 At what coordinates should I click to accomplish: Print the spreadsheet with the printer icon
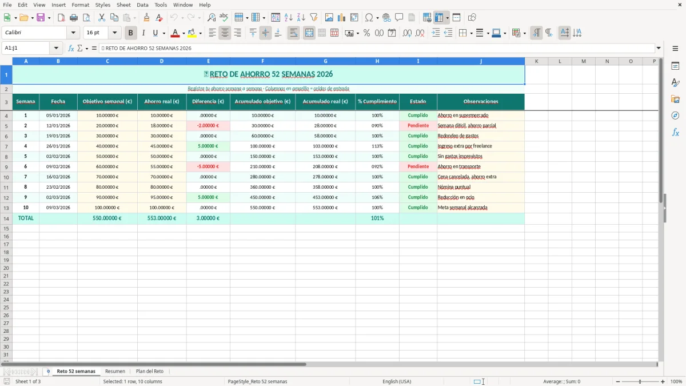tap(74, 18)
